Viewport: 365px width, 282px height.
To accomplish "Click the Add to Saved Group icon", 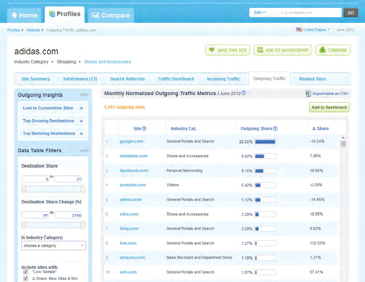I will coord(260,50).
